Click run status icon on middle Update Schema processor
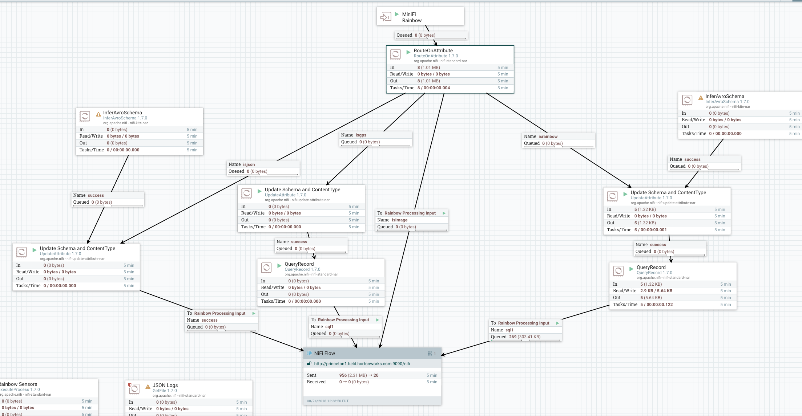 [259, 191]
